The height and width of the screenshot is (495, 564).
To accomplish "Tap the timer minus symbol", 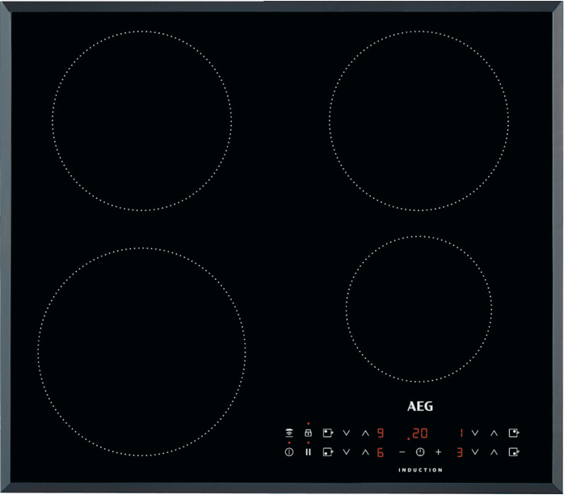I will point(402,452).
